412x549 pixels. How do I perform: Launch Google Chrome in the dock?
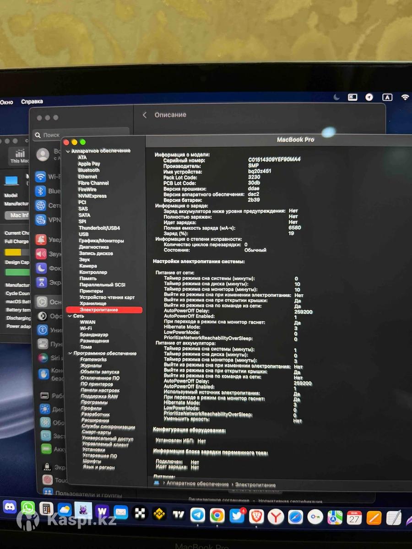217,516
